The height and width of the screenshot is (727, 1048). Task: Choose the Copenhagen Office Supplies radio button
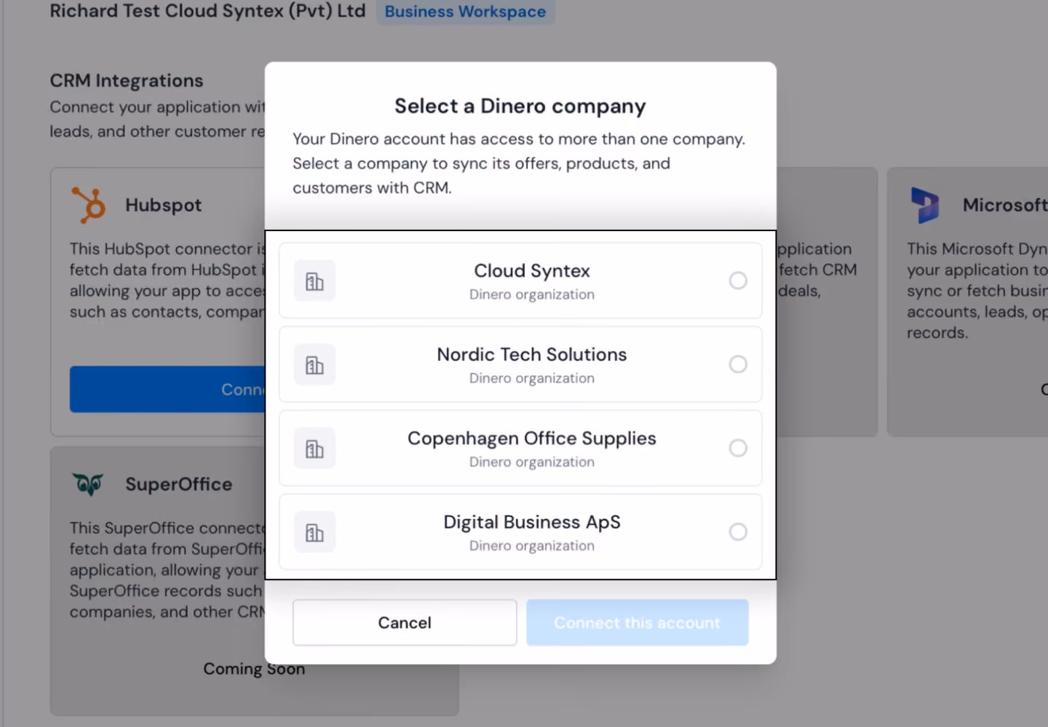click(738, 448)
